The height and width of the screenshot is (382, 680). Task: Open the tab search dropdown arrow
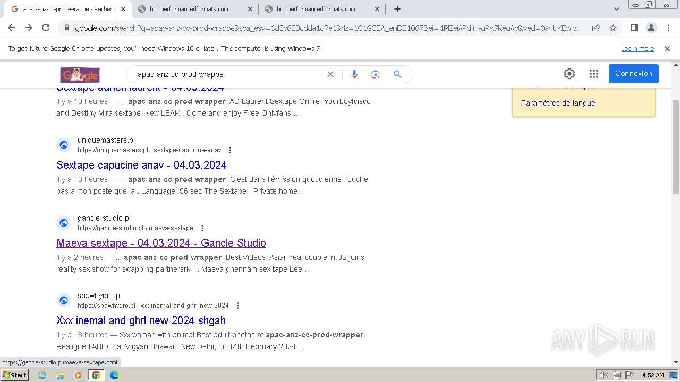point(617,9)
